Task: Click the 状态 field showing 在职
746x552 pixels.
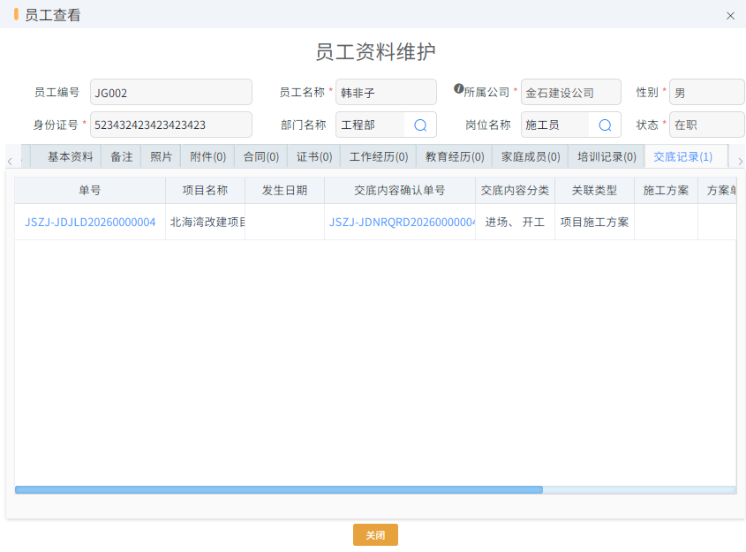Action: tap(706, 125)
